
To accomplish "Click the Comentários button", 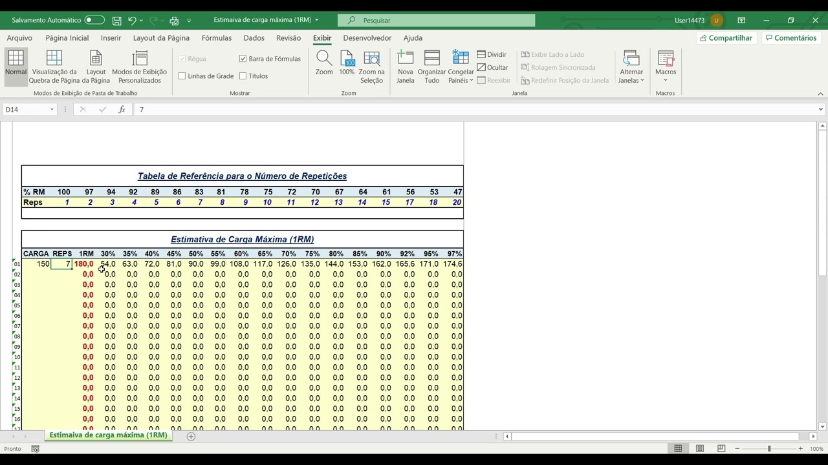I will (791, 38).
